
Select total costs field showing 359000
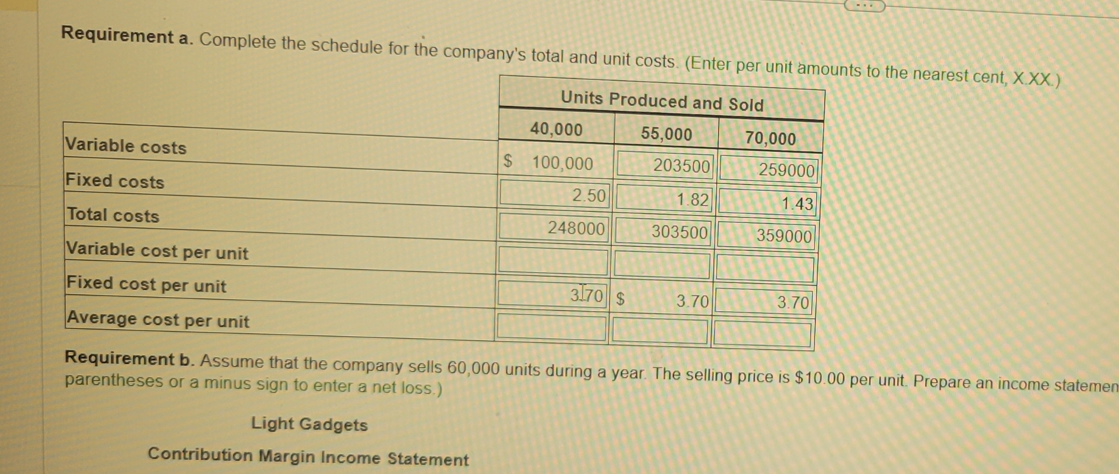765,235
